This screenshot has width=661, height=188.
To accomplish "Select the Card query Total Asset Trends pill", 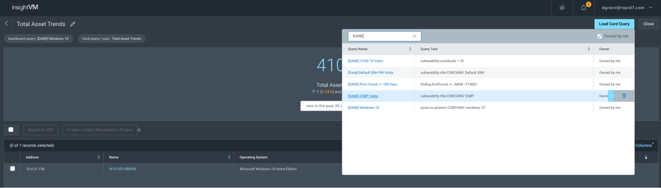I will point(111,39).
